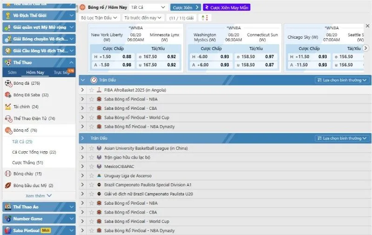
Task: Click the Bóng đá soccer ball icon
Action: coord(8,83)
